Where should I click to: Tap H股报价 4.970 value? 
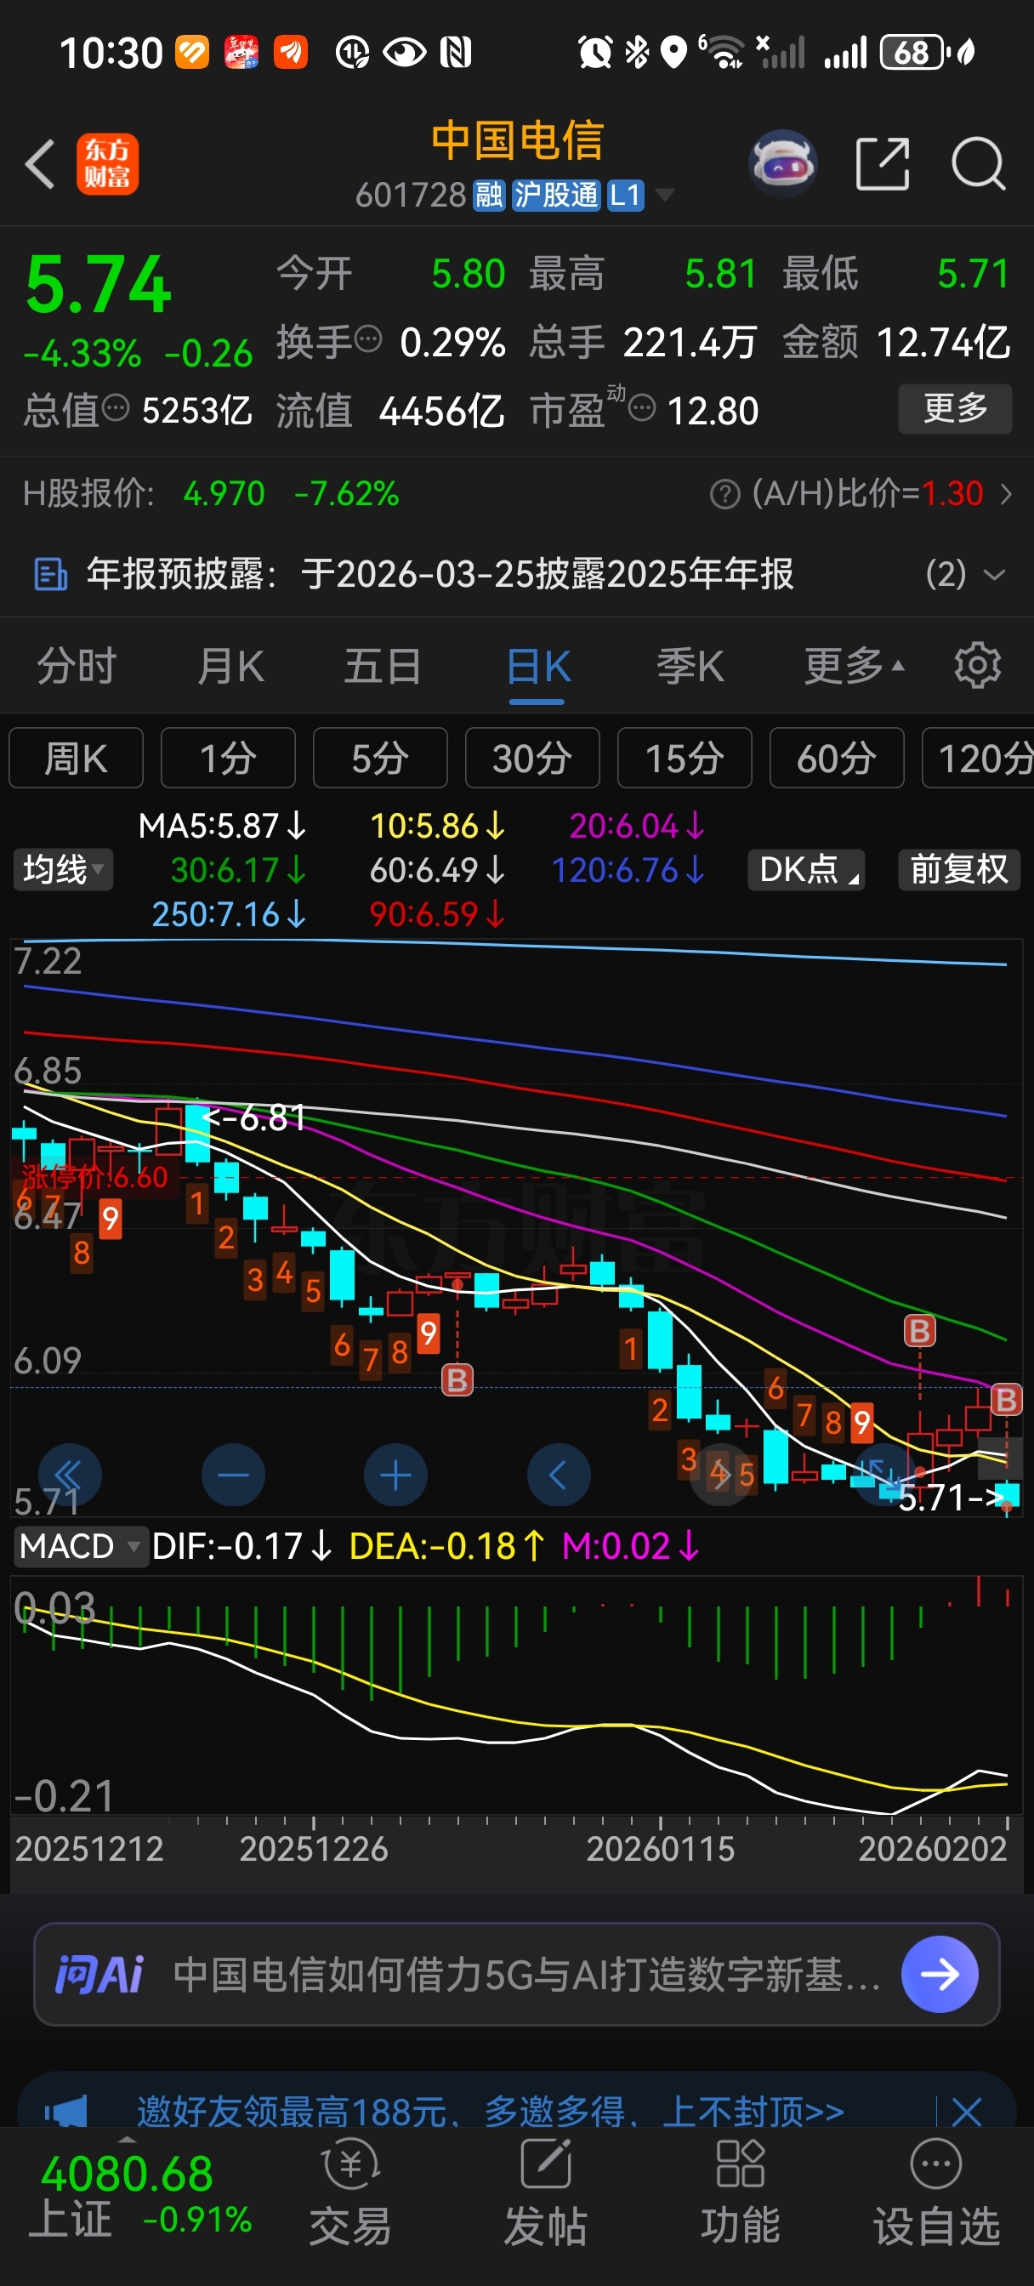coord(224,493)
